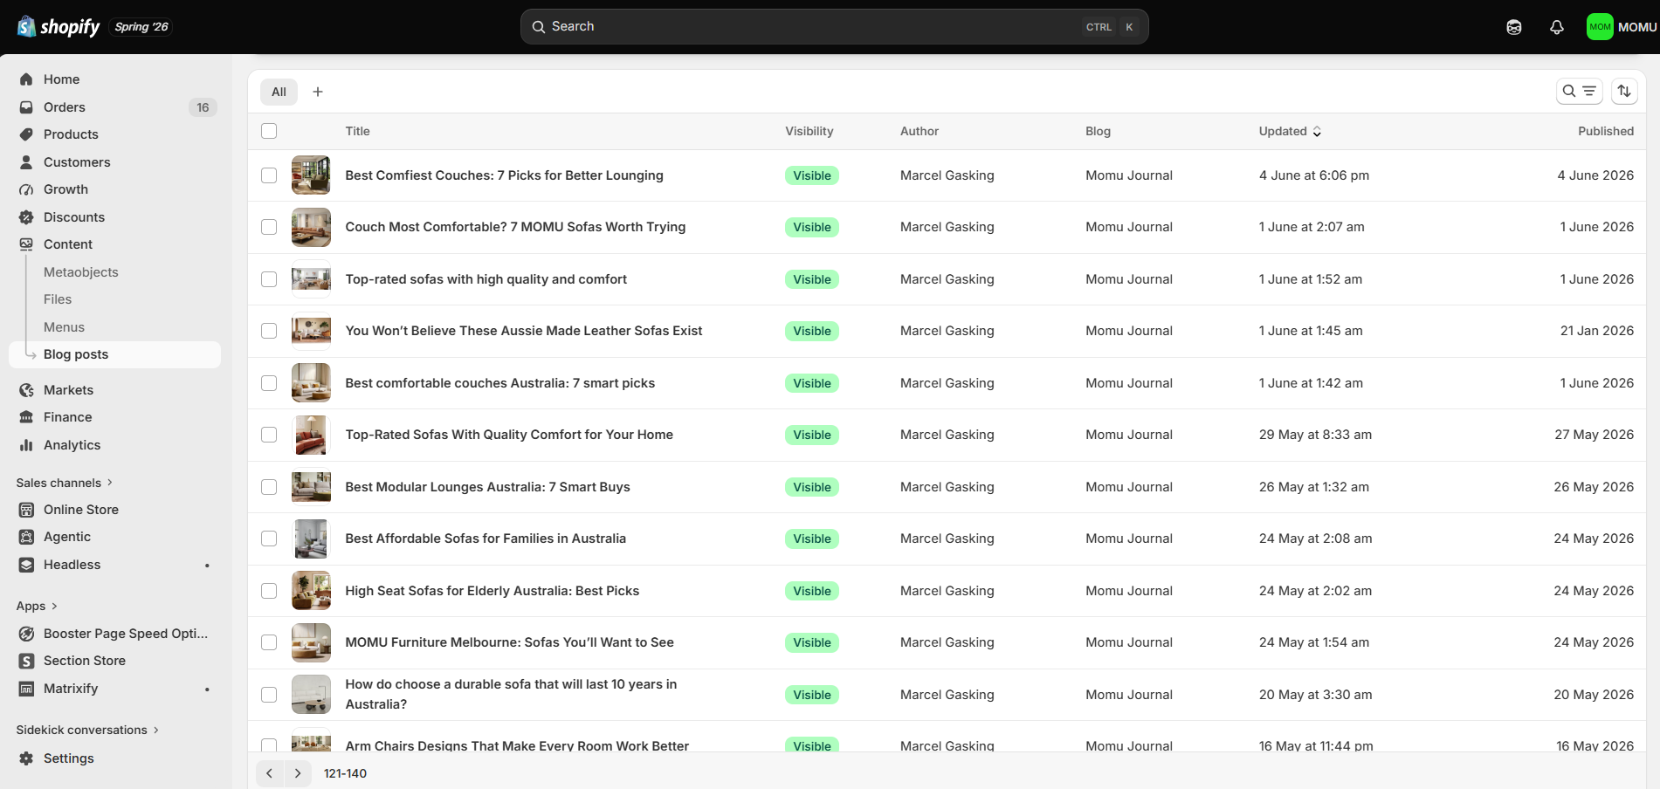Open Menus under Content

[x=65, y=327]
